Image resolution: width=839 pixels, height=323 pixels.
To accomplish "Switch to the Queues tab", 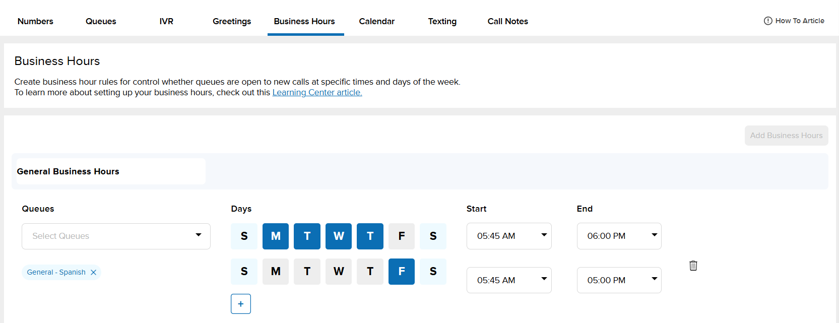I will pyautogui.click(x=100, y=21).
